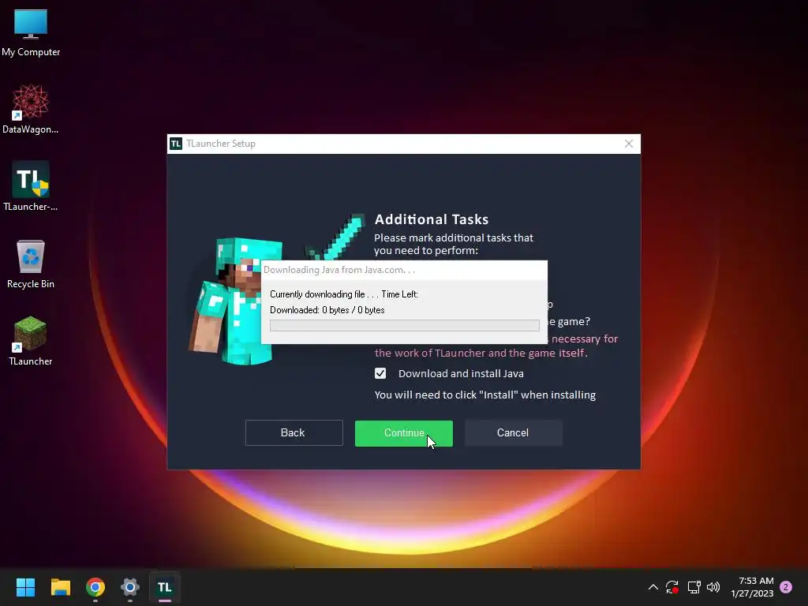Click the Java download progress bar
808x606 pixels.
click(405, 325)
